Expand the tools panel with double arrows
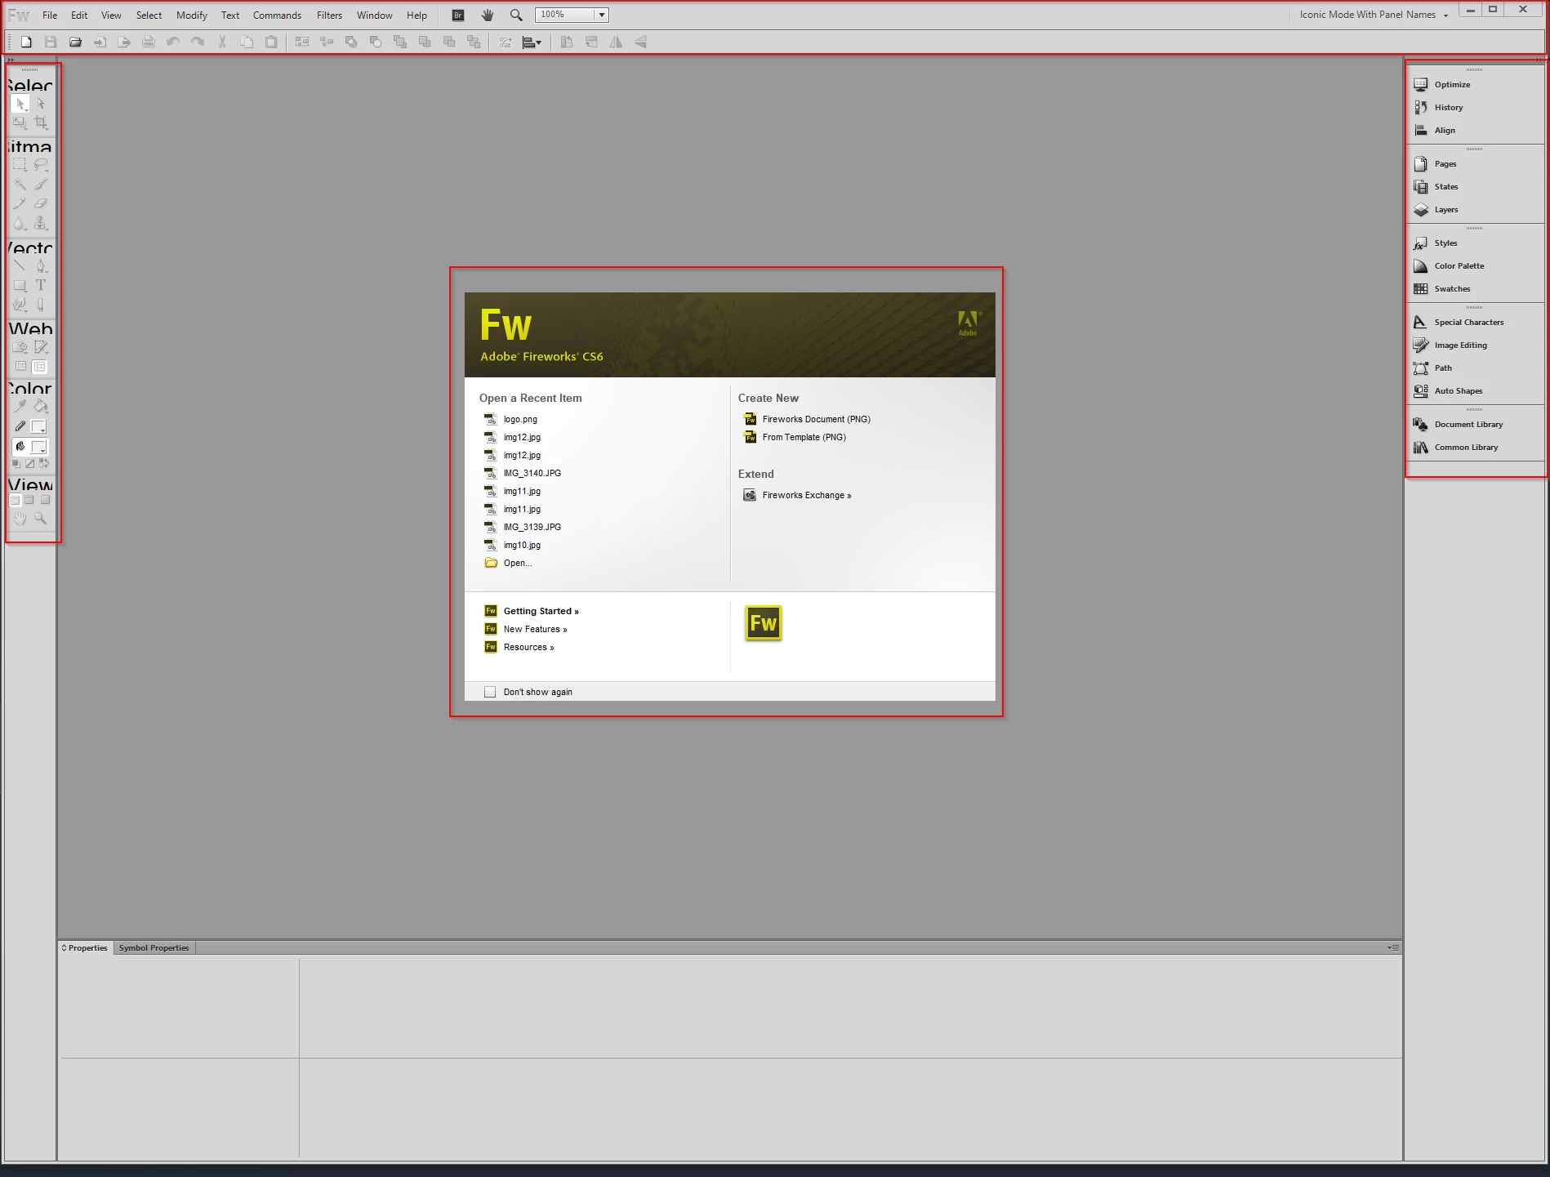Viewport: 1550px width, 1177px height. (11, 60)
